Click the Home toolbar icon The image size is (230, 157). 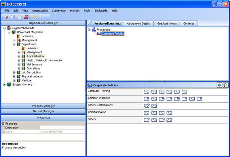(x=35, y=17)
